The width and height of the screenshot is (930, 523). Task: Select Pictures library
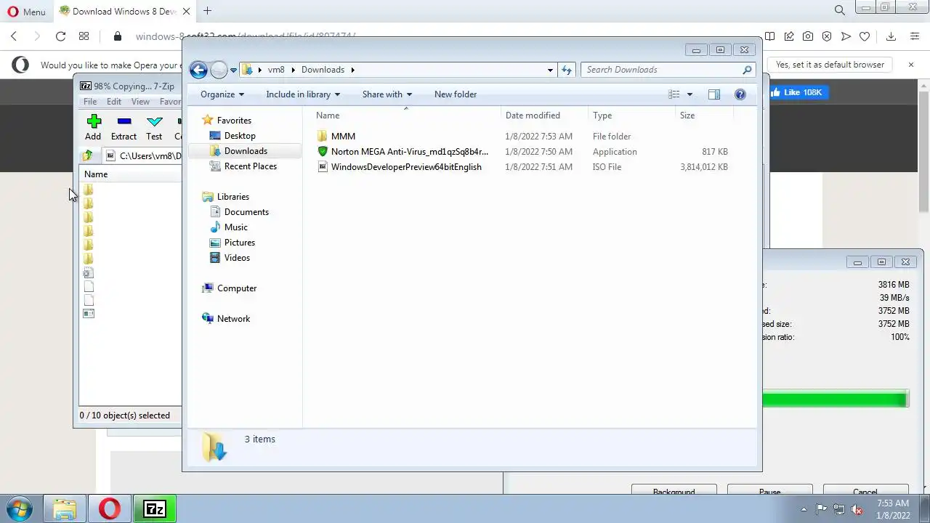click(x=240, y=243)
